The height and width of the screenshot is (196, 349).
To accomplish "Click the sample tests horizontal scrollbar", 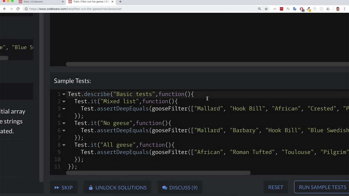I will [158, 173].
